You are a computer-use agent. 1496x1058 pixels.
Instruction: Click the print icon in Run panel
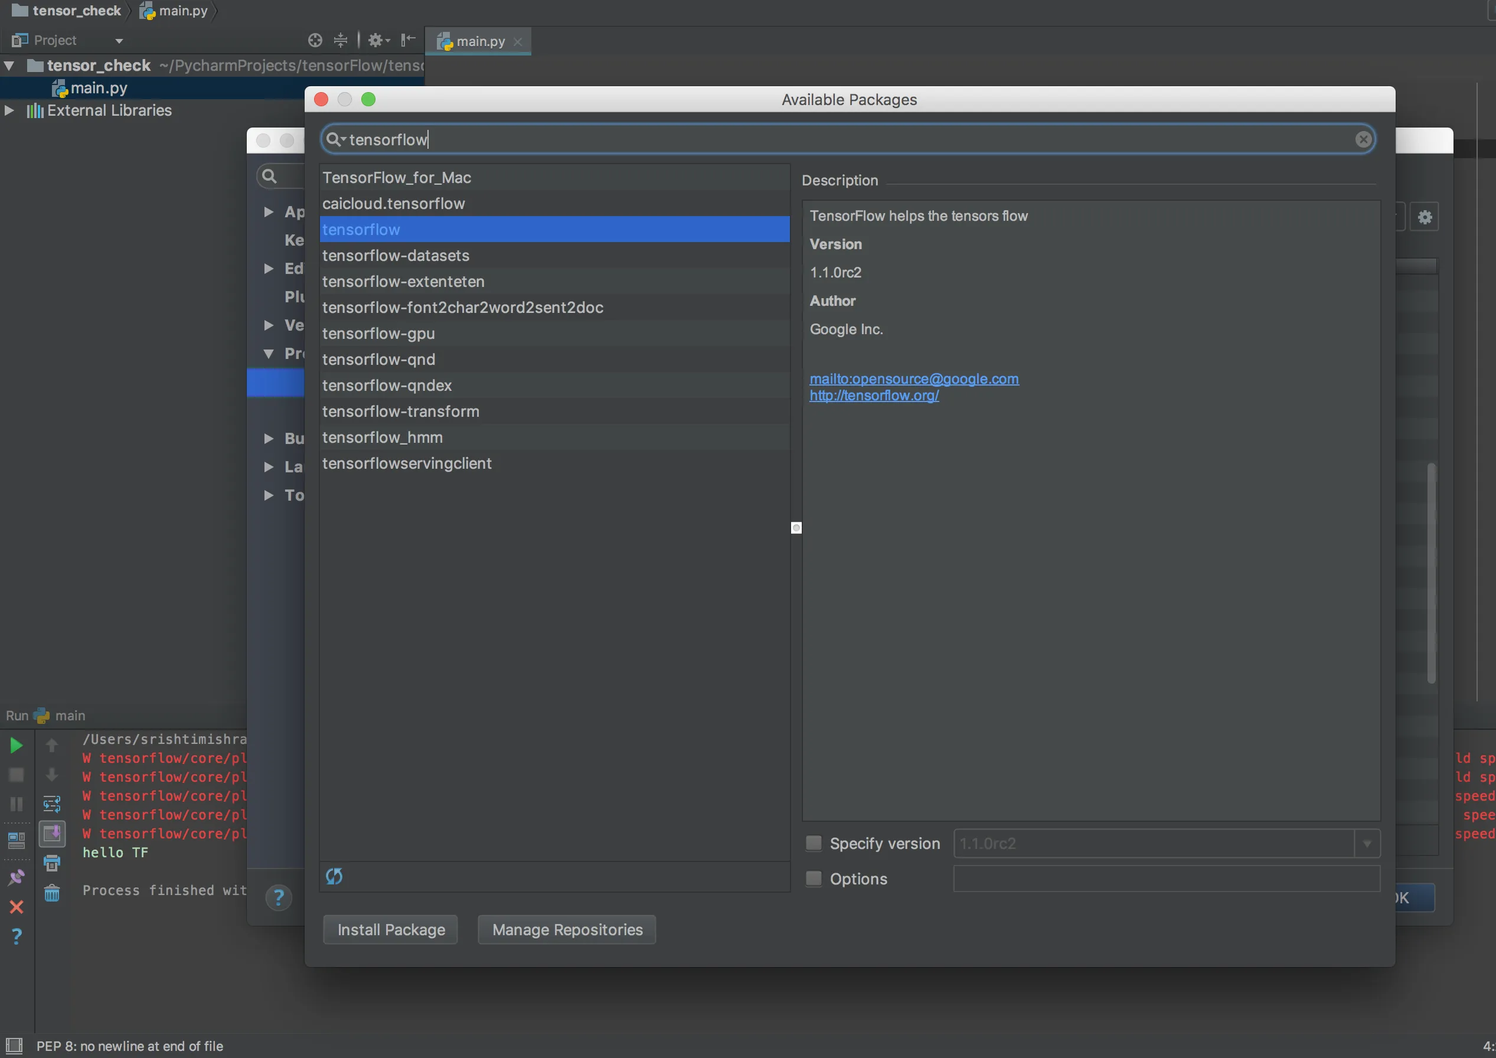[52, 863]
